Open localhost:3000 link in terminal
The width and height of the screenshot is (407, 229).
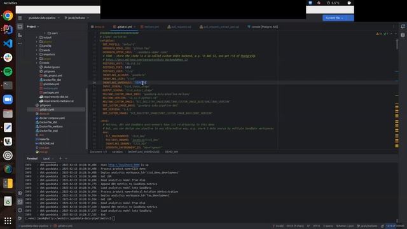point(124,165)
